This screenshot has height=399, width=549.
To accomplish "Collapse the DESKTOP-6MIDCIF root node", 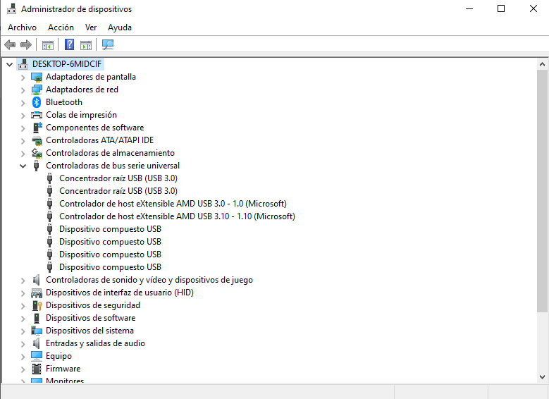I will [9, 64].
